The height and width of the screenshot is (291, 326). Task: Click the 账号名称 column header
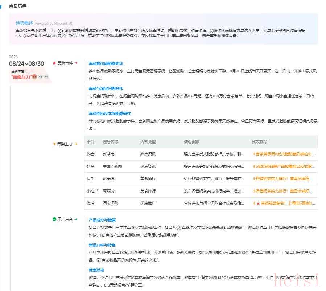coord(110,142)
